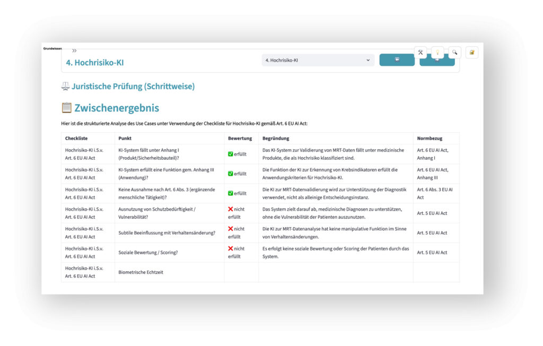The width and height of the screenshot is (543, 346).
Task: Select 'Ausnutzung von Schutzbedürftigkeit' cell
Action: 169,213
